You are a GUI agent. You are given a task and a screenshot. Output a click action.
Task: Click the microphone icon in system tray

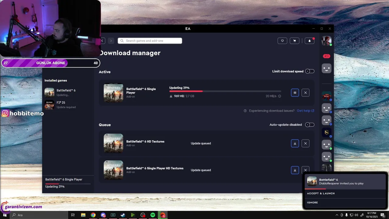(346, 215)
